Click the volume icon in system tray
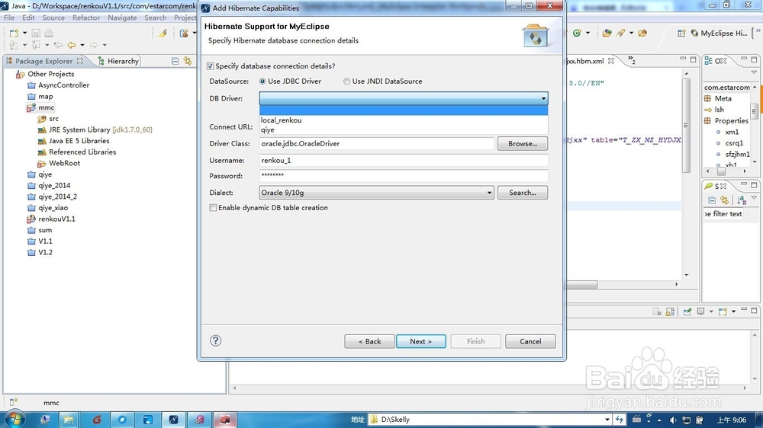763x428 pixels. 673,420
